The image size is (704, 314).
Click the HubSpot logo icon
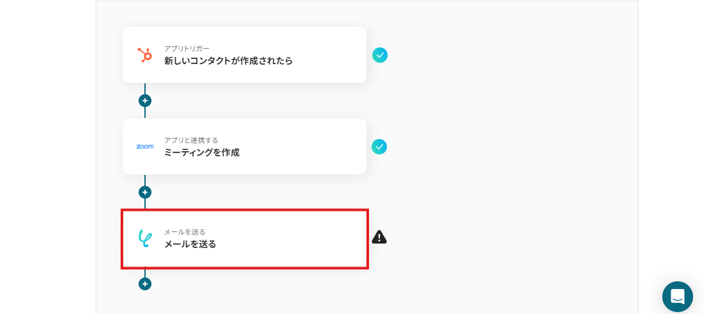[145, 55]
